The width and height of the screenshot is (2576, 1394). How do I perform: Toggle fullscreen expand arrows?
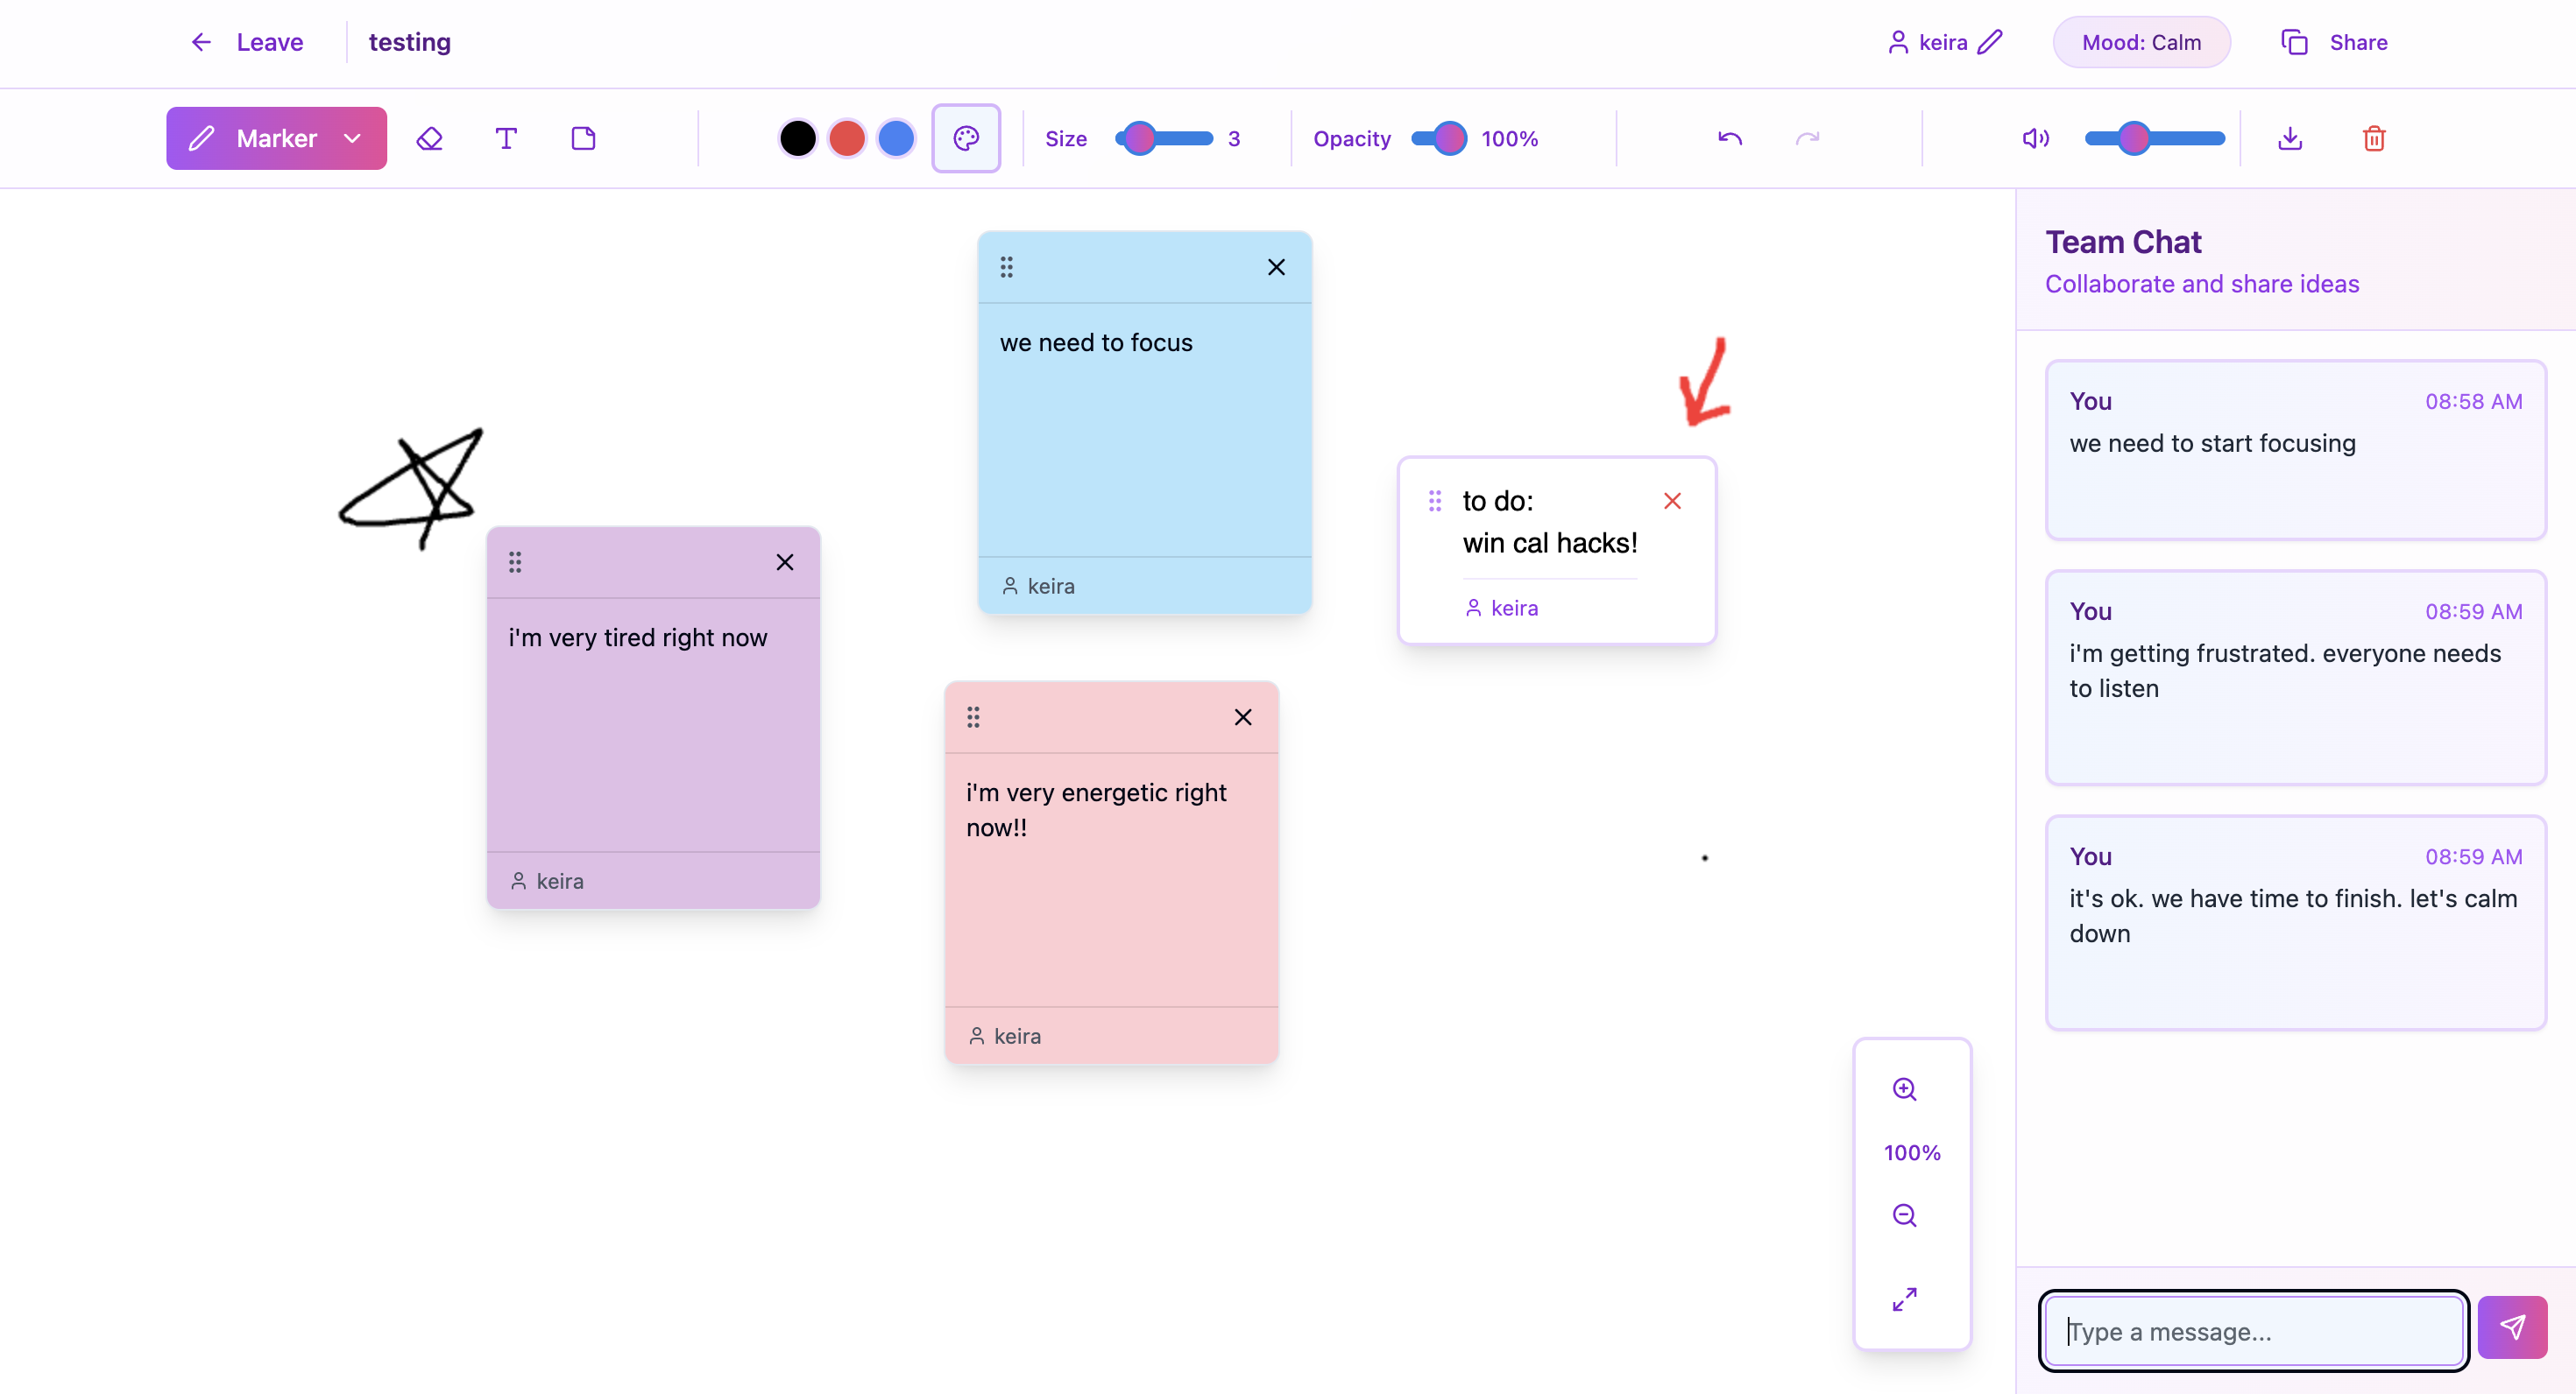coord(1904,1299)
